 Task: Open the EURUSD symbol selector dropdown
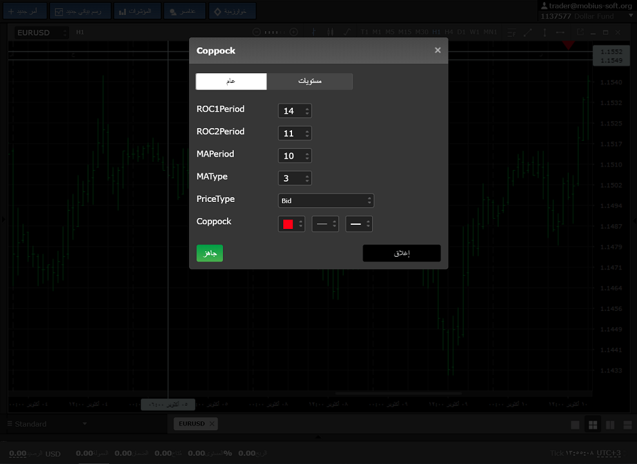(41, 33)
